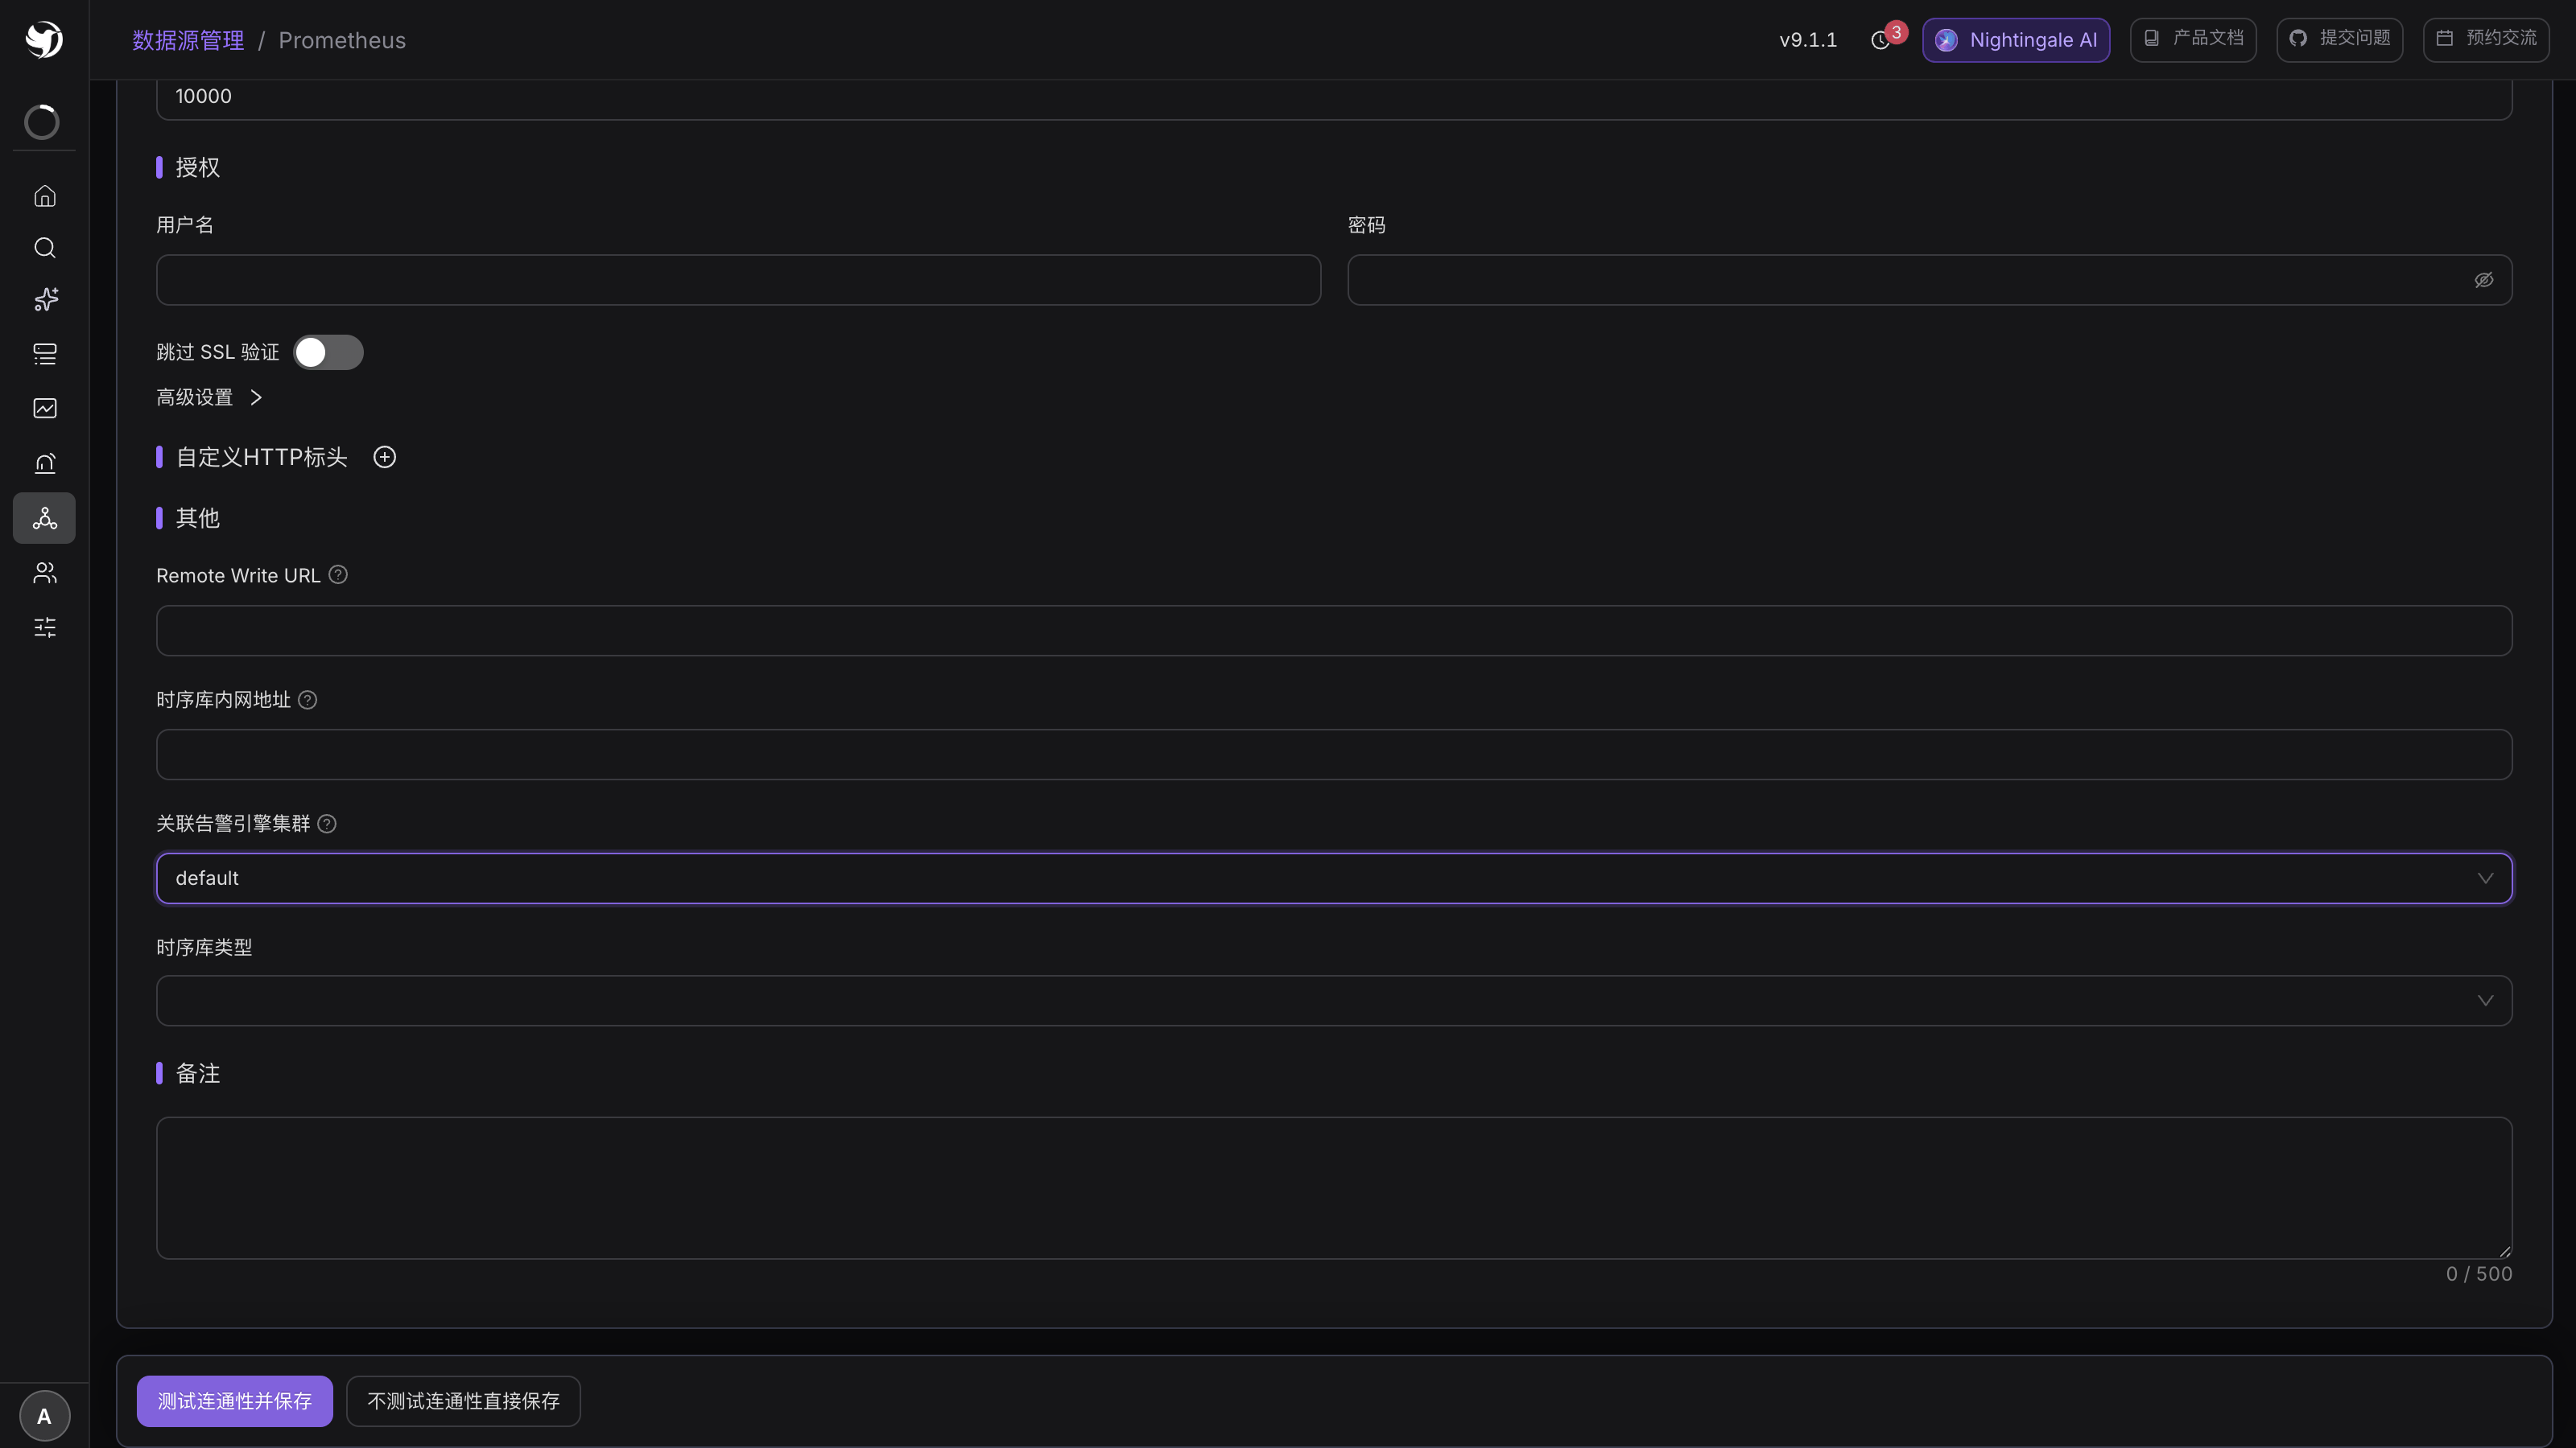Open Nightingale AI assistant button
This screenshot has width=2576, height=1448.
pos(2016,40)
